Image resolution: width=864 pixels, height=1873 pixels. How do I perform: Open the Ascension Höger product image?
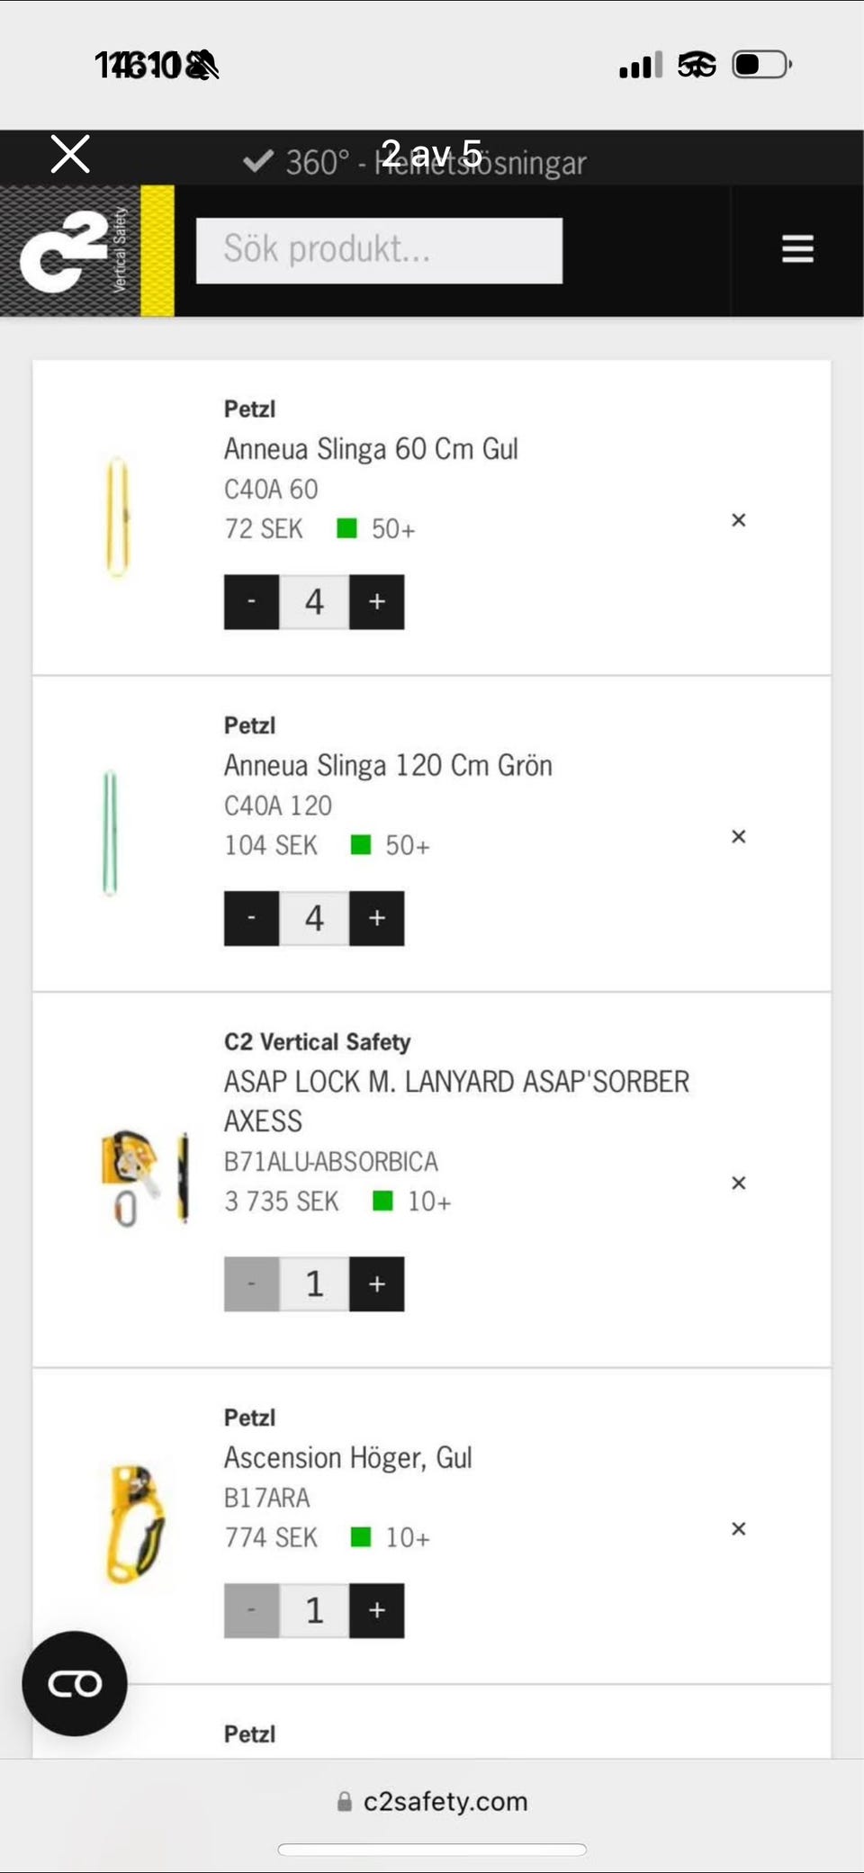click(x=135, y=1523)
